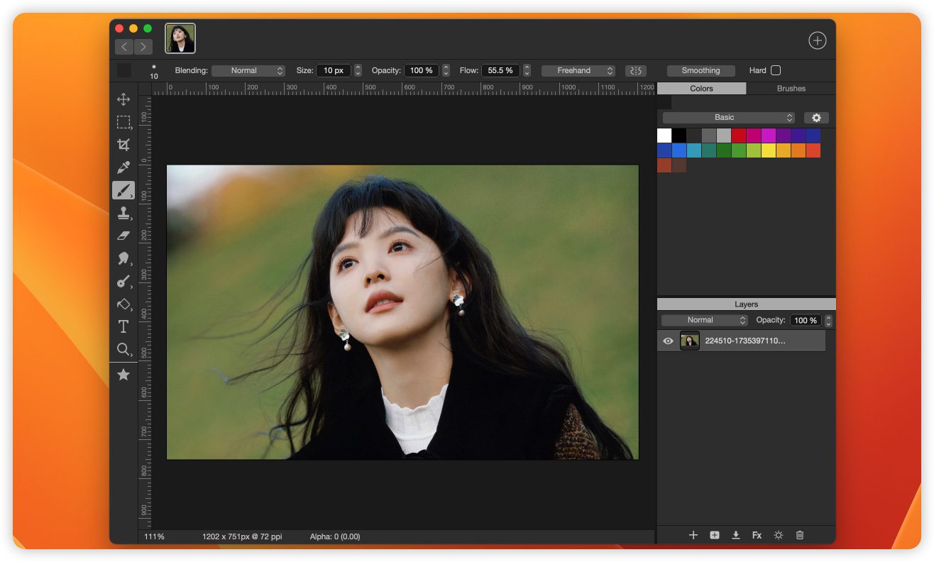This screenshot has height=562, width=934.
Task: Pick the red color swatch
Action: coord(739,136)
